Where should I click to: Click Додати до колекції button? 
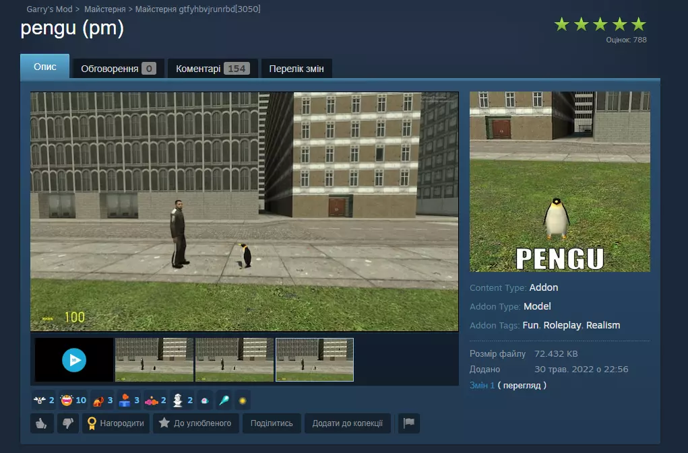pos(348,423)
